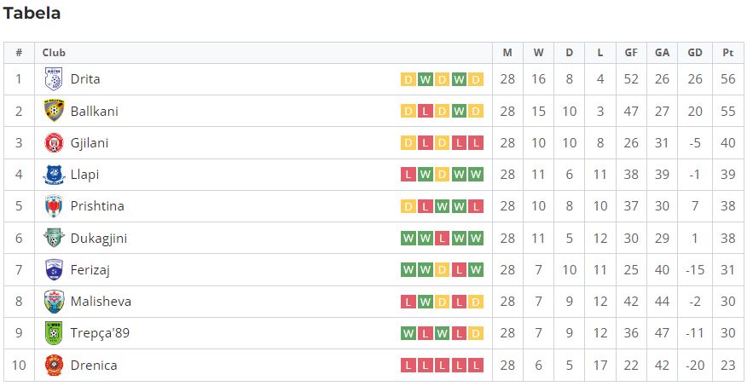Sort table by Pt column header
753x386 pixels.
727,53
